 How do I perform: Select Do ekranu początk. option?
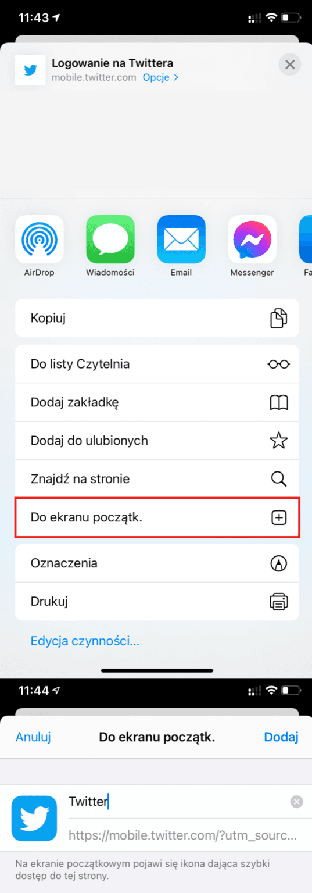click(157, 517)
